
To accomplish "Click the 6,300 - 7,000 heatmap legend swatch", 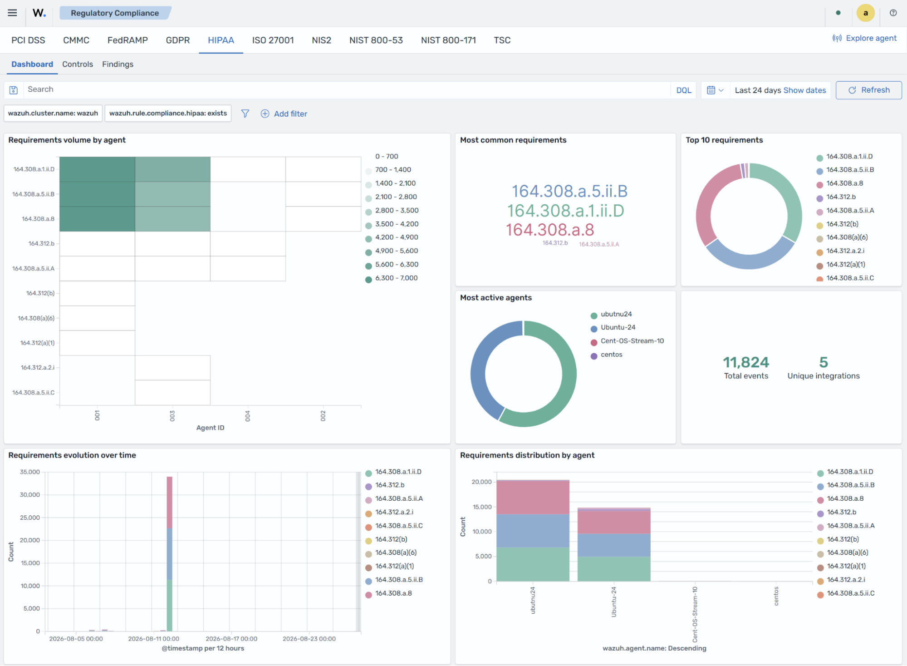I will coord(368,279).
